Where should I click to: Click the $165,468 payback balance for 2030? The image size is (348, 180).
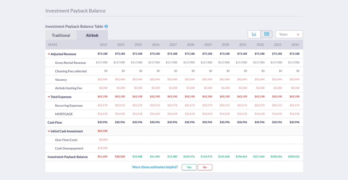coord(224,157)
